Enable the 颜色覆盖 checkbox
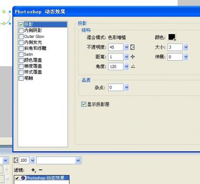 tap(21, 60)
